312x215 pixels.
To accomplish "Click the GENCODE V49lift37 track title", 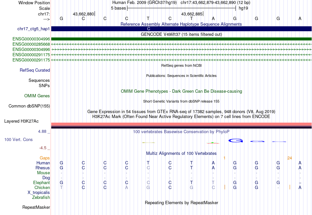I will [181, 34].
